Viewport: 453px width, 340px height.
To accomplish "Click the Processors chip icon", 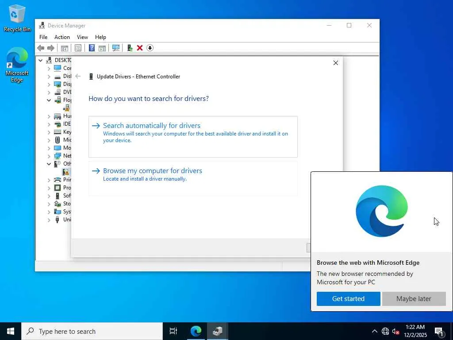I will (x=58, y=188).
